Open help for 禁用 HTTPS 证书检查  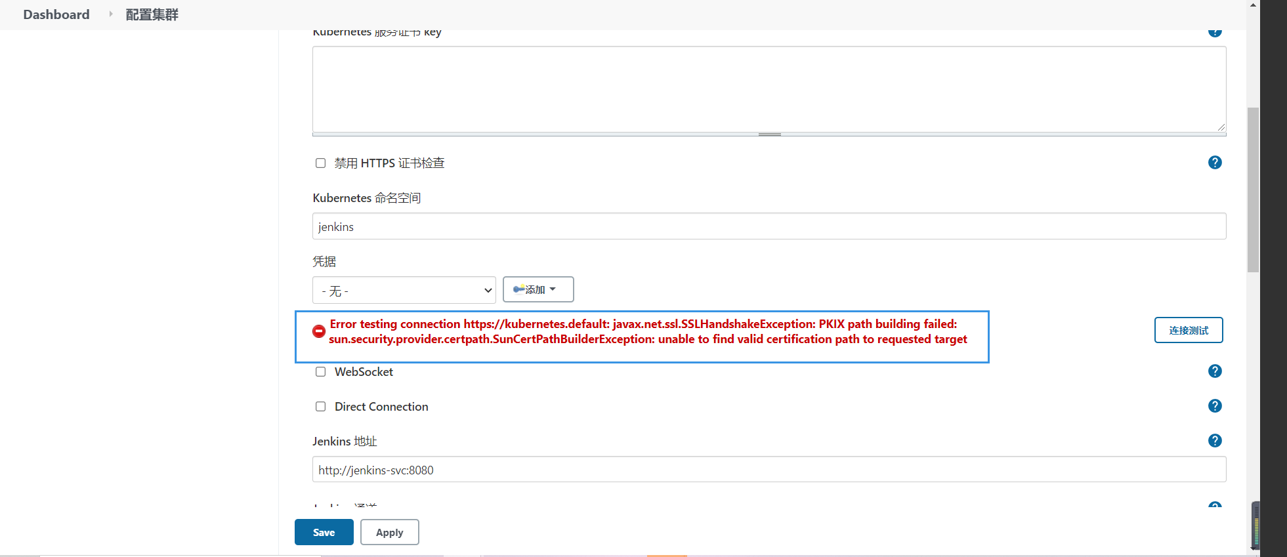tap(1215, 162)
